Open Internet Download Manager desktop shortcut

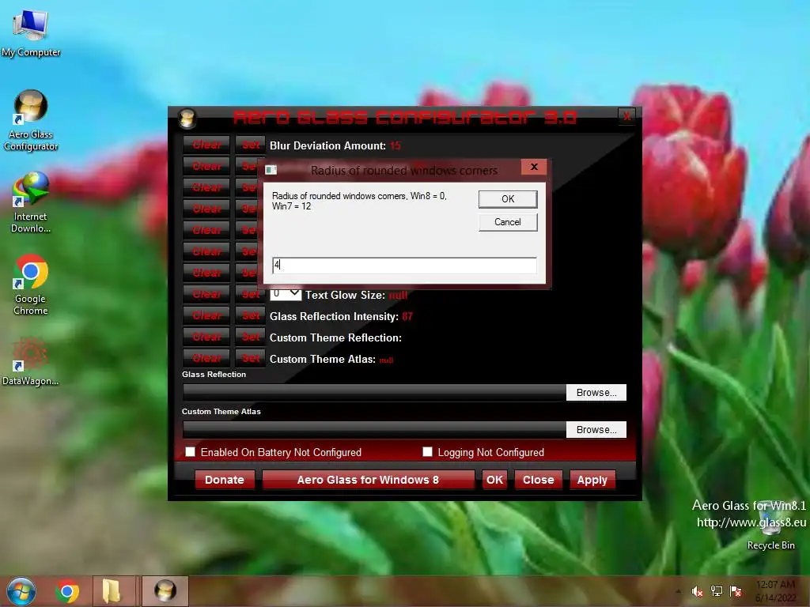pyautogui.click(x=31, y=203)
